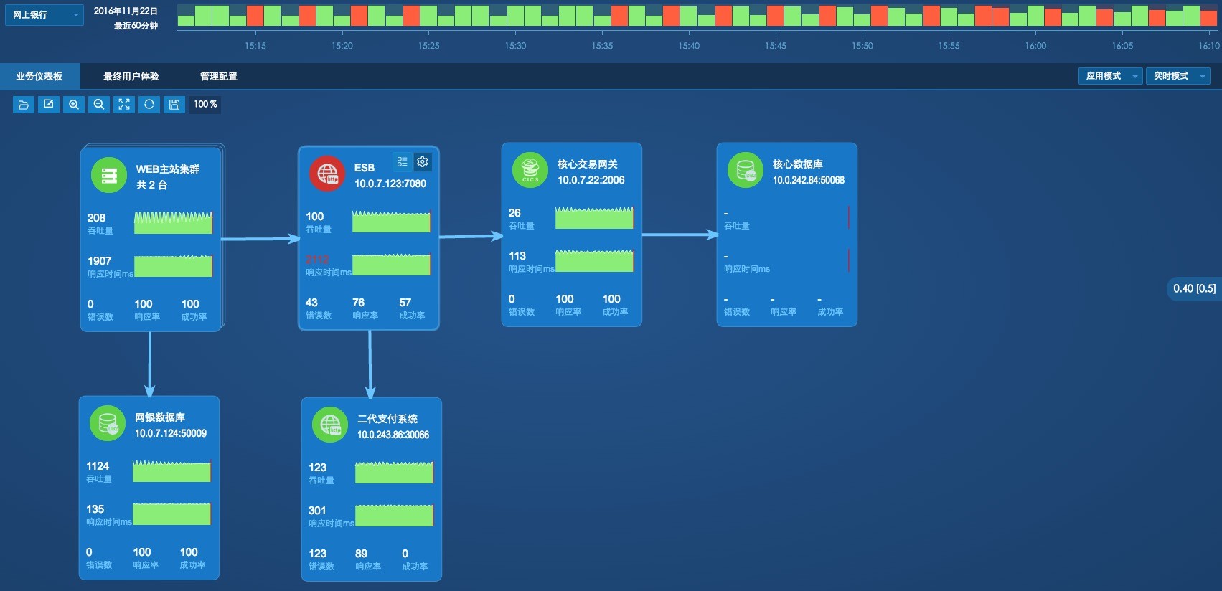
Task: Switch to the 管理配置 tab
Action: point(219,76)
